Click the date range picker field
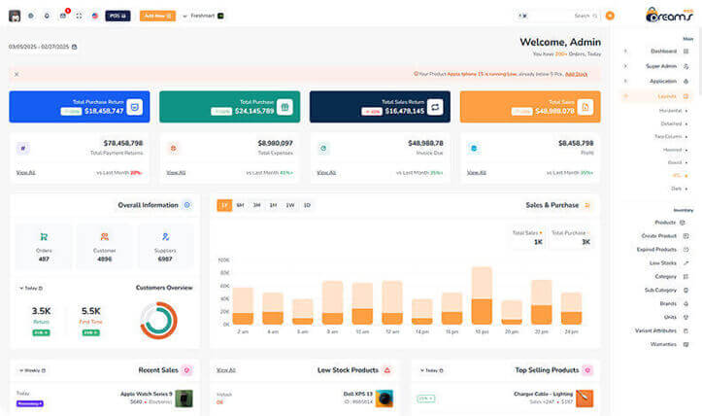This screenshot has height=416, width=702. 43,47
